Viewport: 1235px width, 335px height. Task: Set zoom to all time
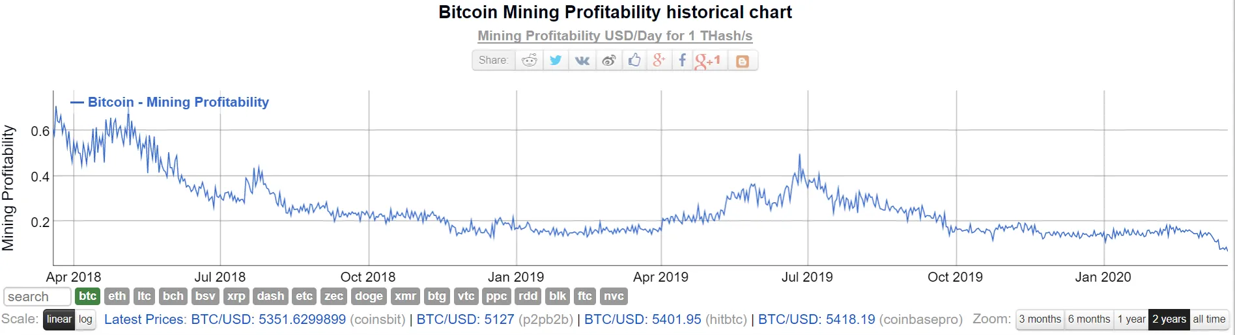[1209, 319]
